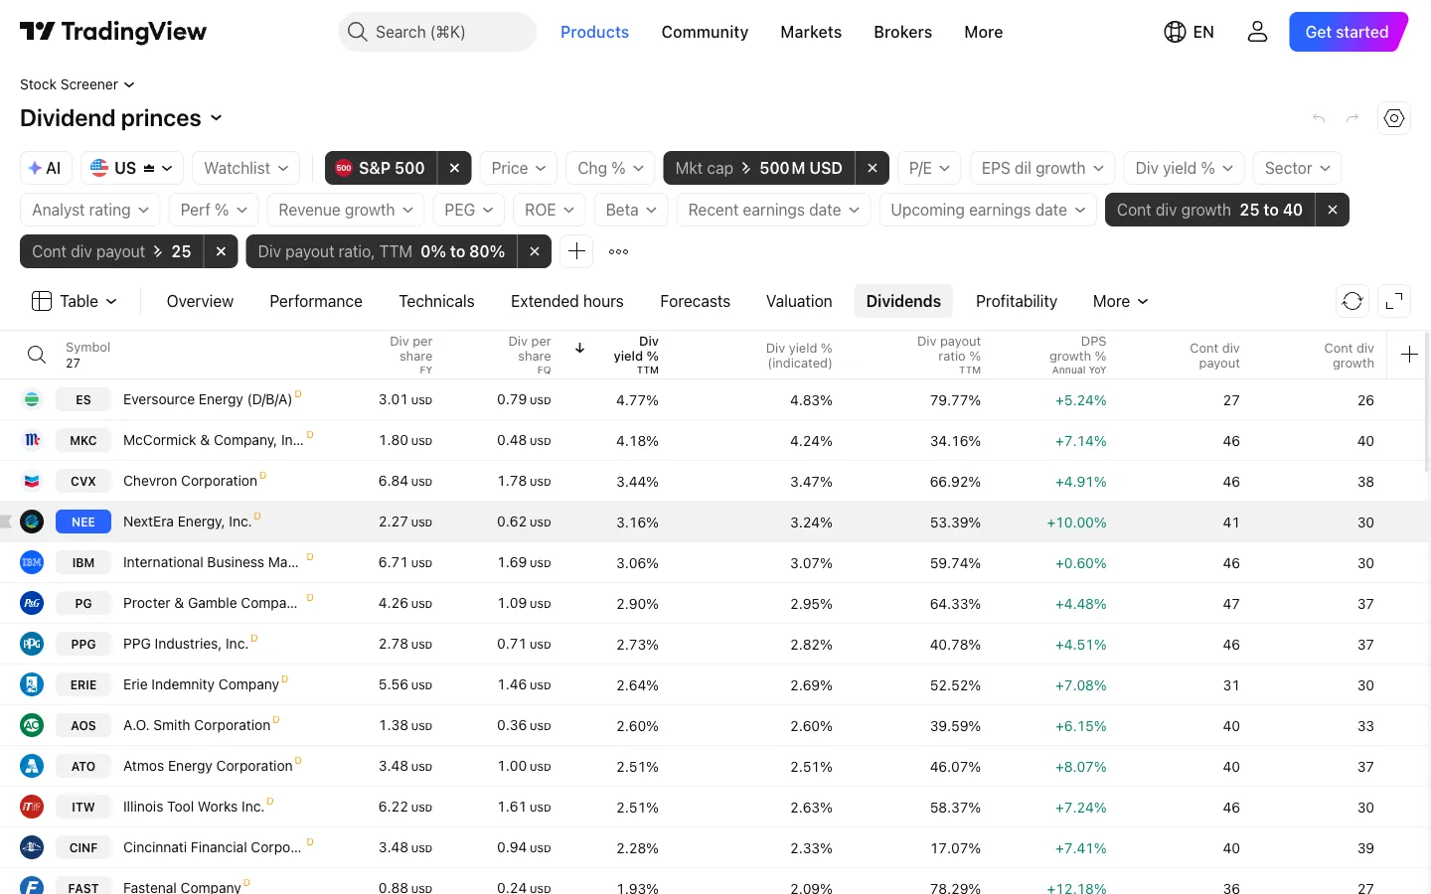Open the NEE ticker symbol
This screenshot has height=894, width=1431.
(83, 521)
